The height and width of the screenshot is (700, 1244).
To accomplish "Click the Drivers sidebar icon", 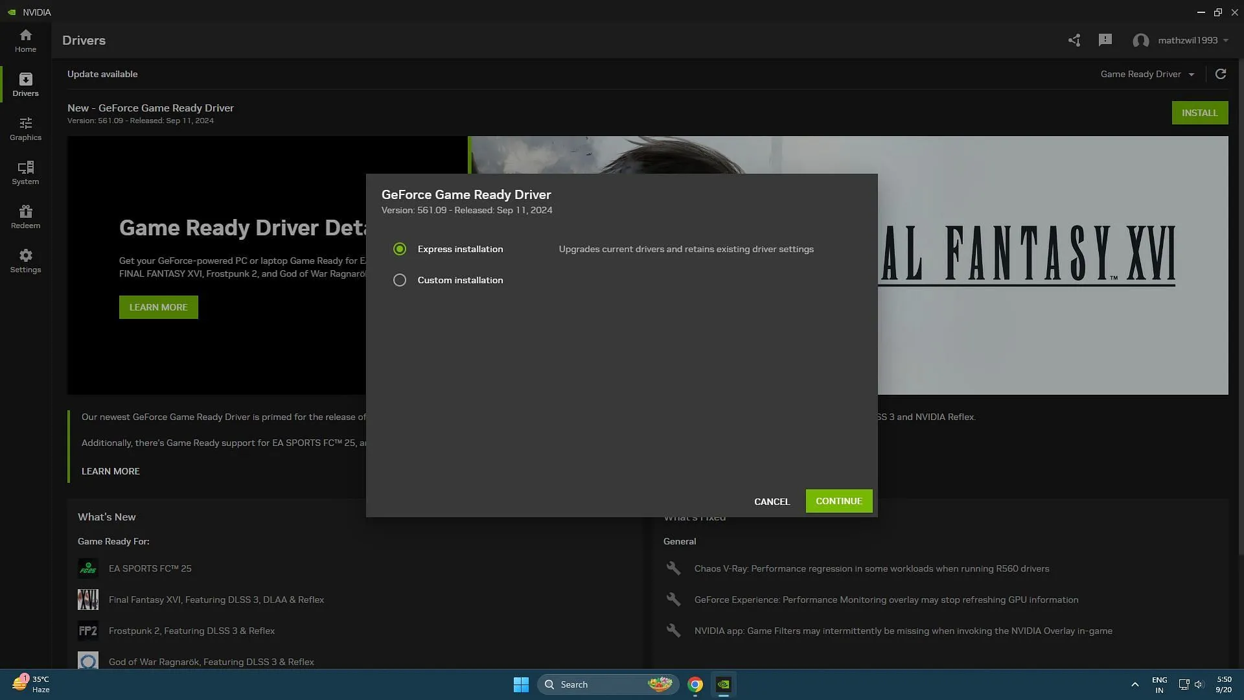I will [x=25, y=84].
